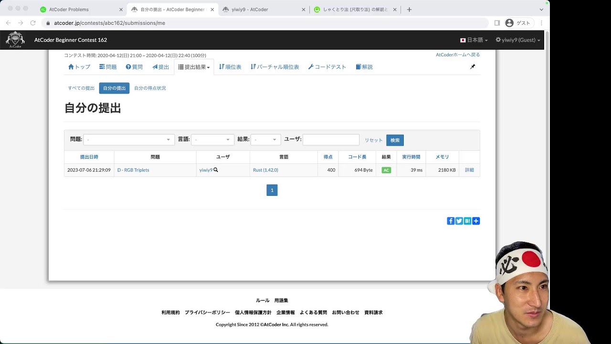Switch to the すべての提出 tab

[81, 88]
